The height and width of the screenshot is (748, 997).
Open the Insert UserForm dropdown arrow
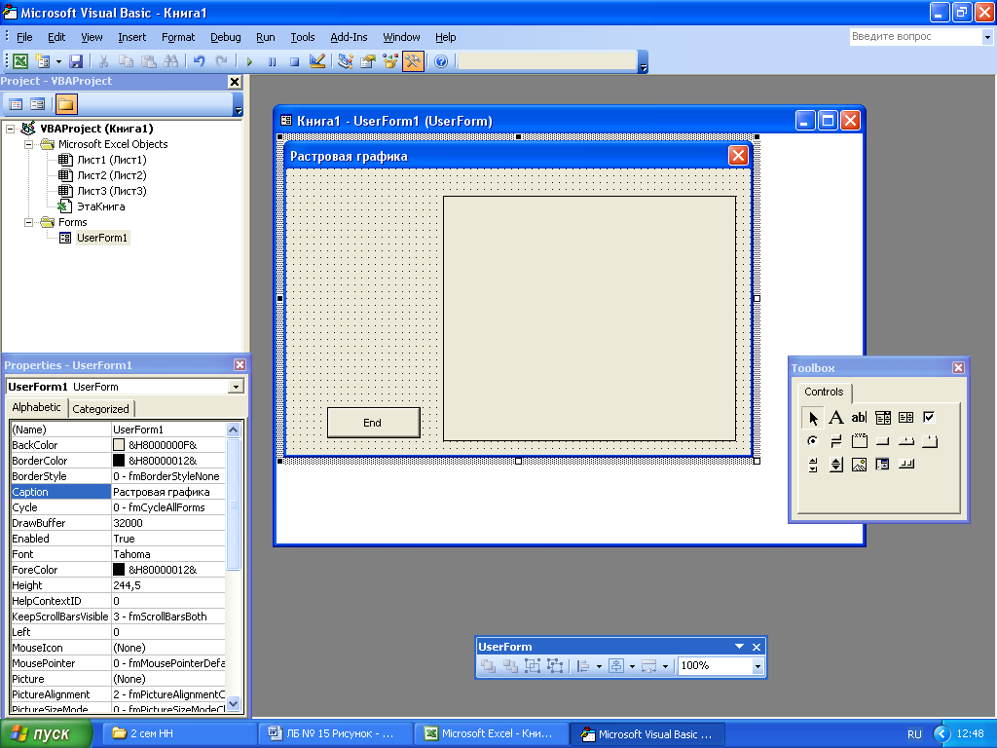point(58,61)
